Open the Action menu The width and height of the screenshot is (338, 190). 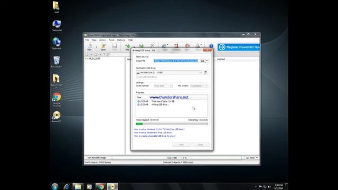pyautogui.click(x=102, y=40)
